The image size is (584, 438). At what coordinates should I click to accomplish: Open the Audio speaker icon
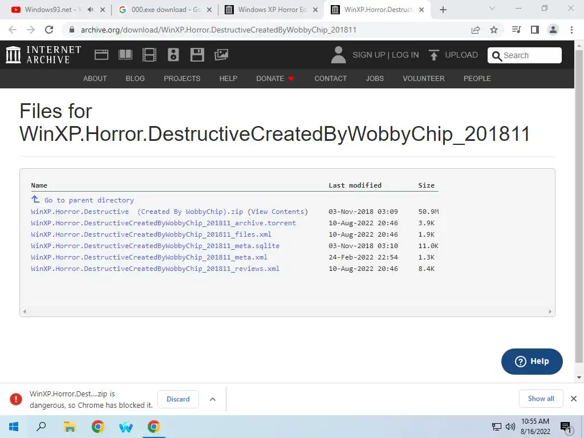(x=173, y=55)
